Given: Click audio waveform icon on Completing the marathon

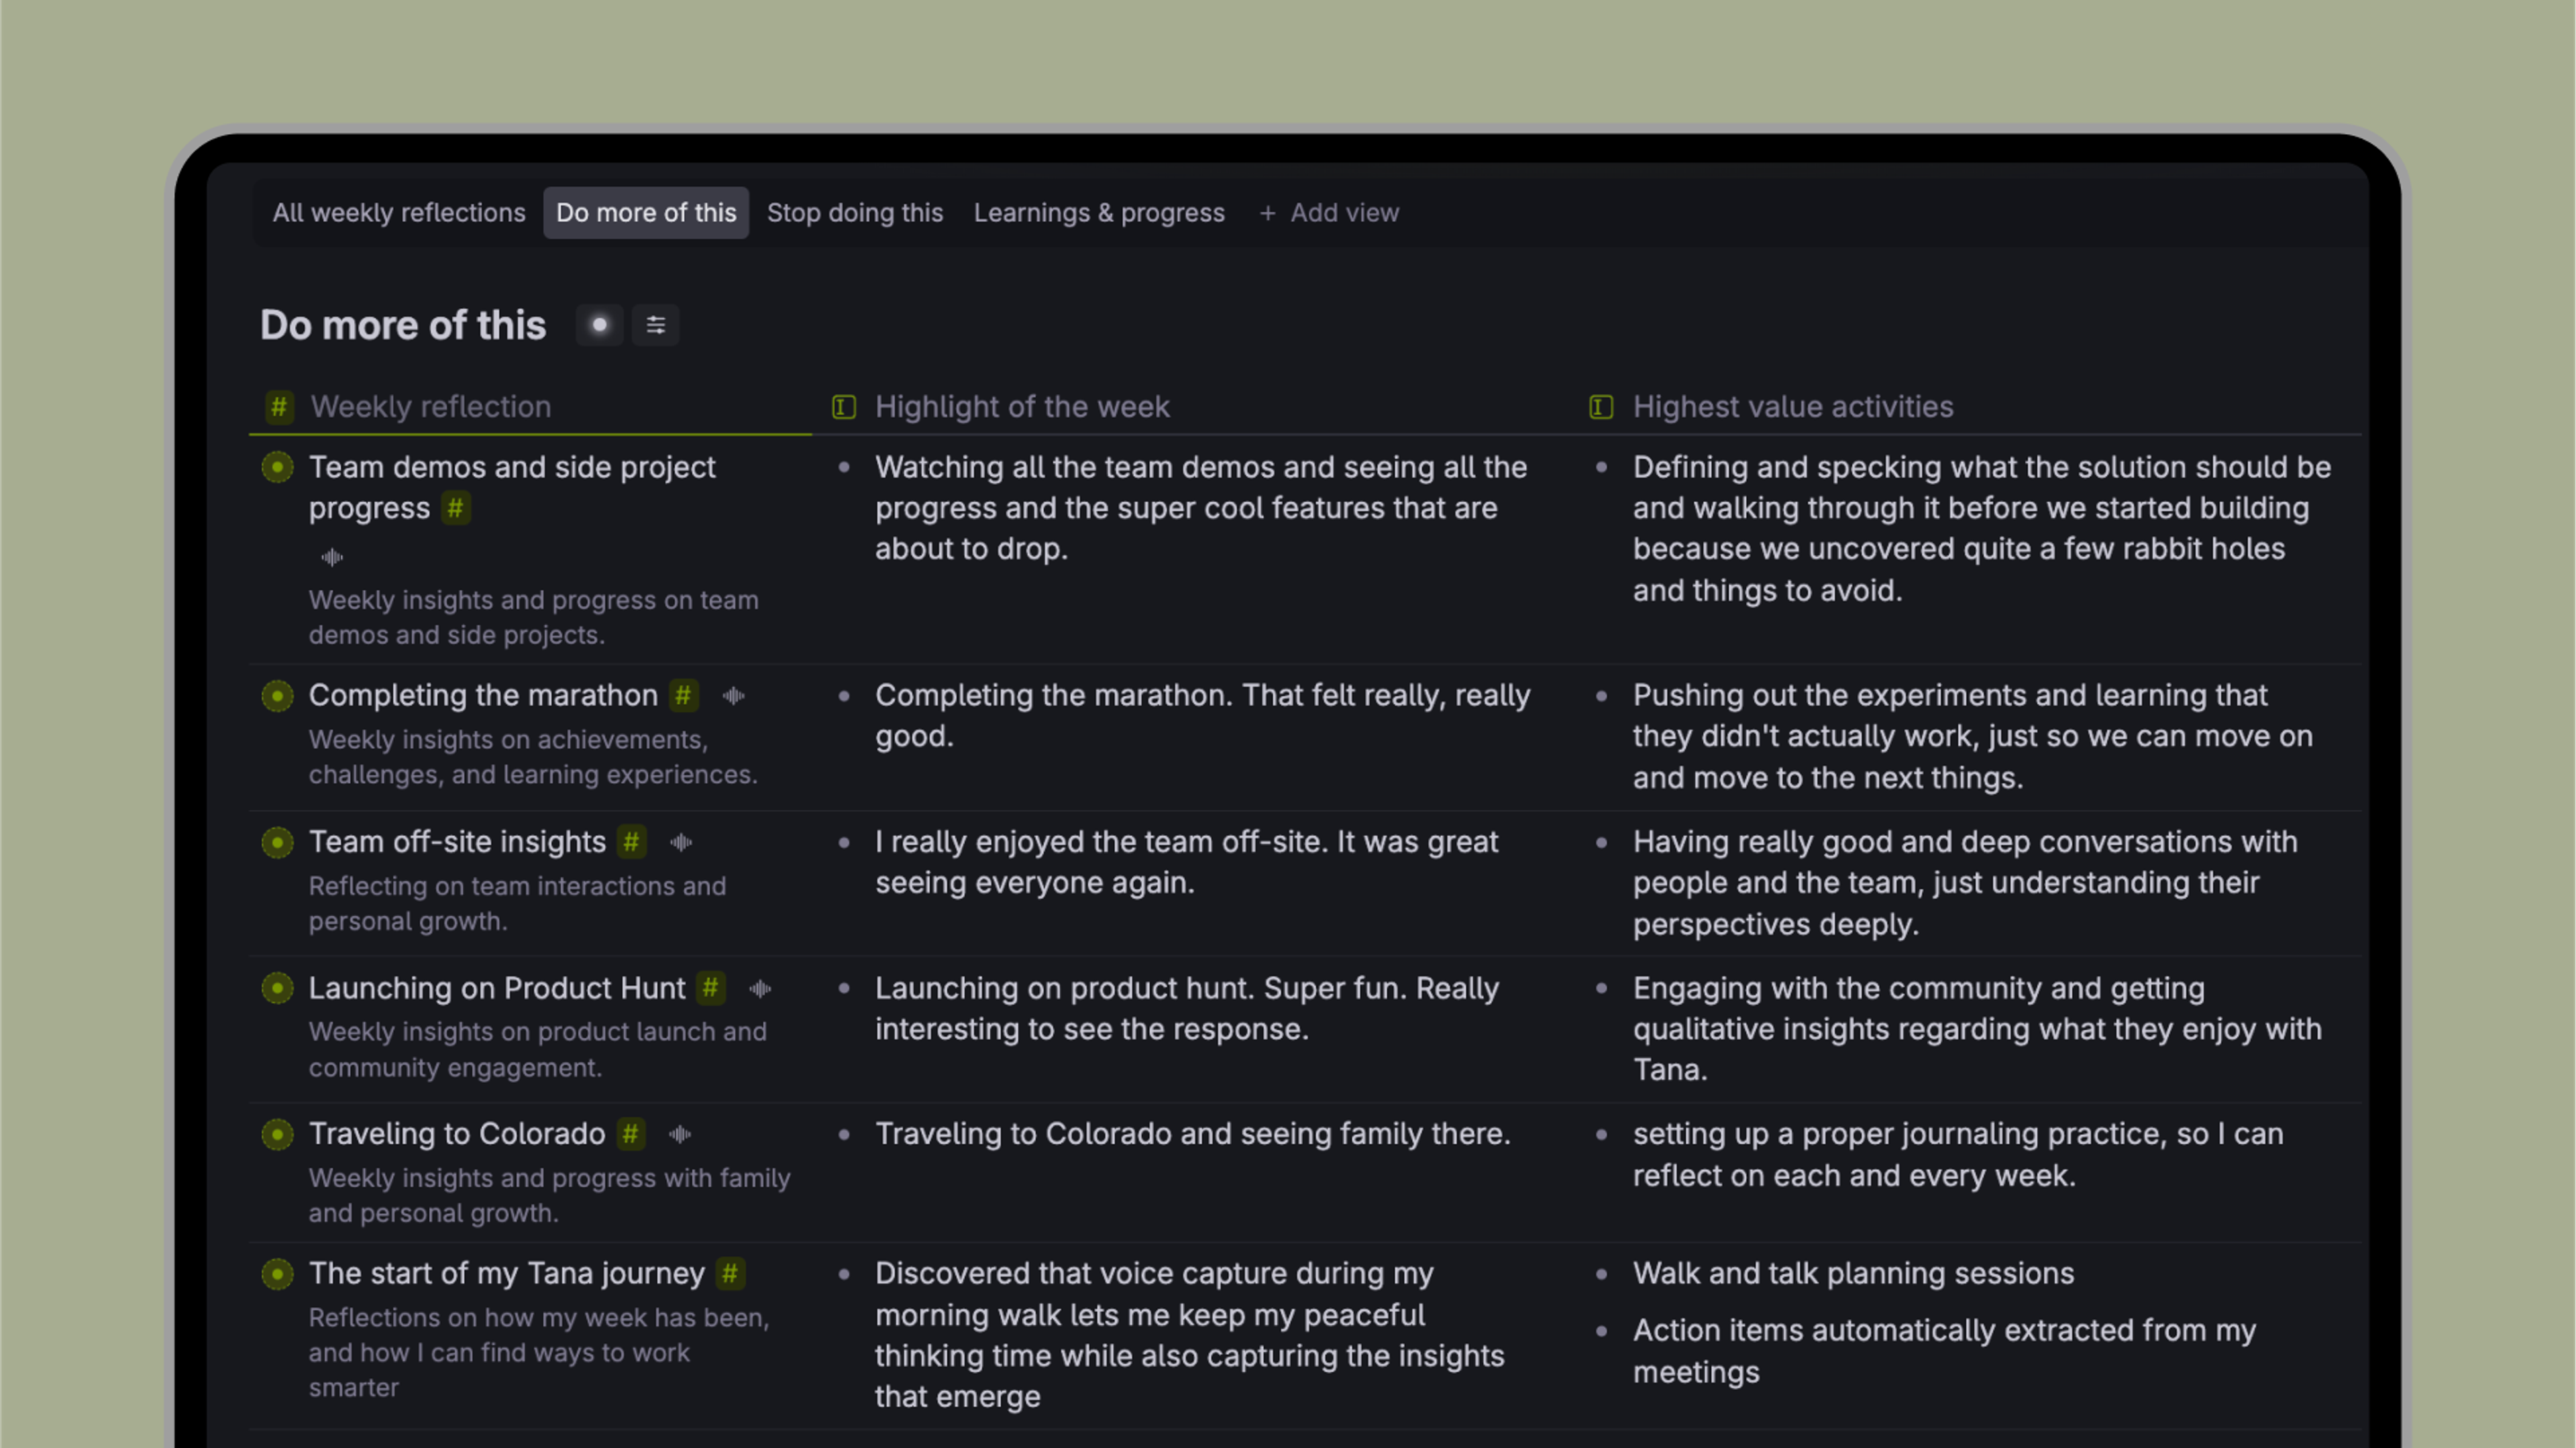Looking at the screenshot, I should click(733, 696).
